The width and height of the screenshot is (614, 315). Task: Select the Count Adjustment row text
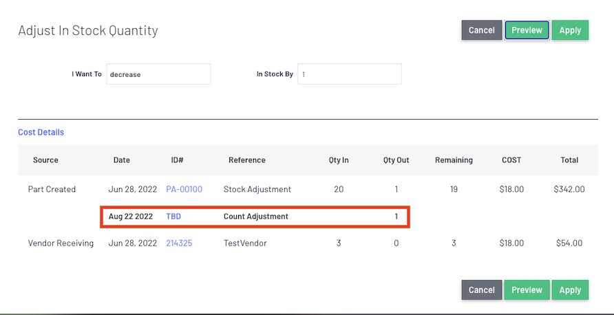(256, 217)
